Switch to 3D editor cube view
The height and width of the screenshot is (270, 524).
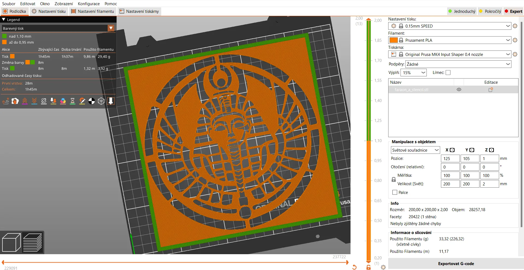[x=11, y=242]
